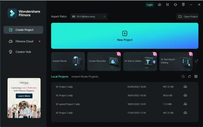Image resolution: width=203 pixels, height=127 pixels.
Task: Switch projects to grid view
Action: (196, 77)
